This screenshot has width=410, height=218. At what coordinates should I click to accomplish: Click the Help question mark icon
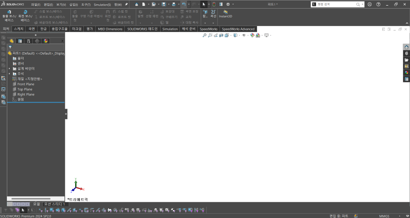378,4
